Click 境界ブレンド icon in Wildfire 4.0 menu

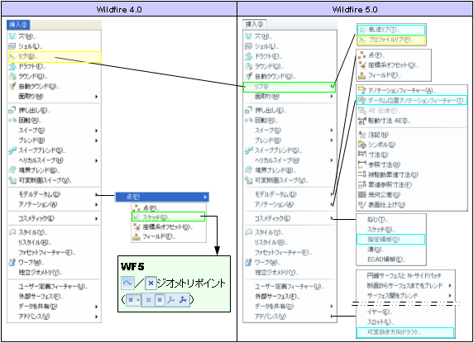[x=12, y=170]
